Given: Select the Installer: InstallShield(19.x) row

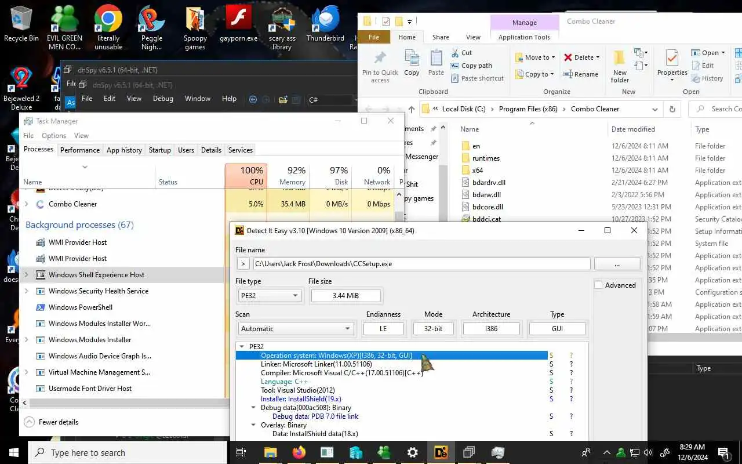Looking at the screenshot, I should pos(391,399).
